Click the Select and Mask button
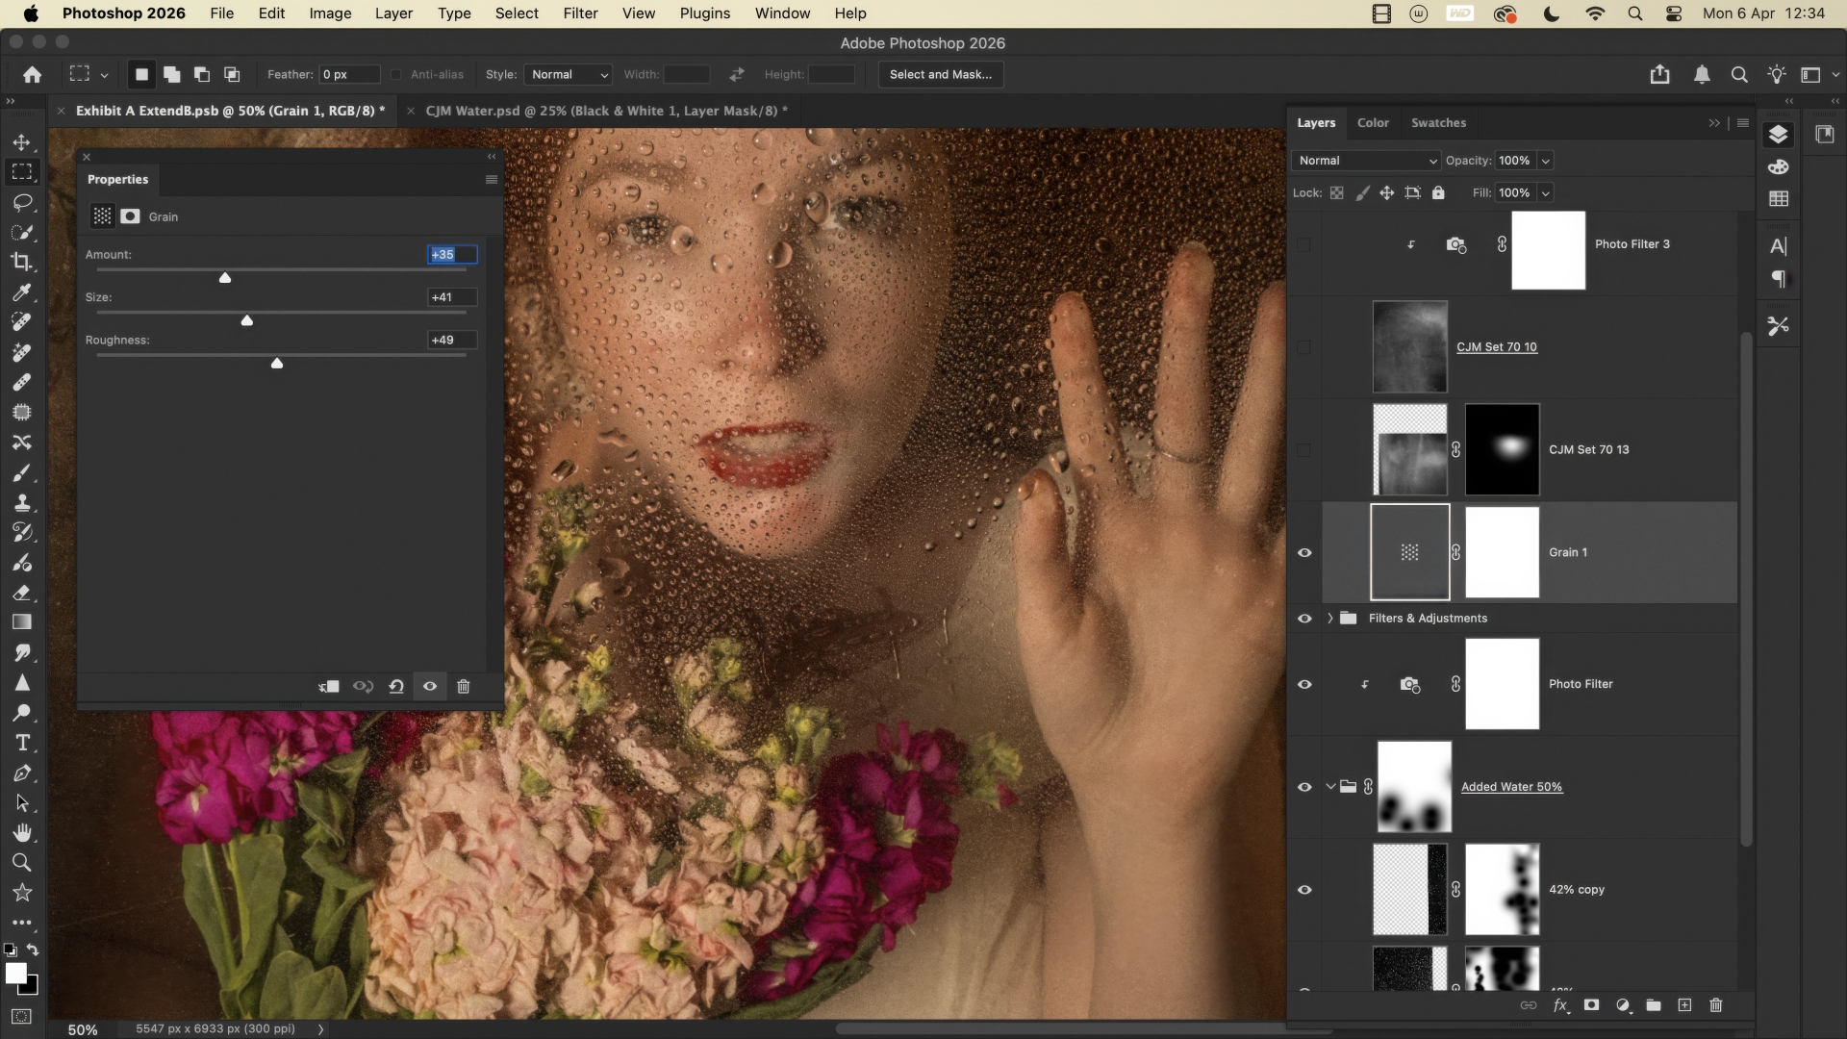This screenshot has width=1847, height=1039. (940, 74)
